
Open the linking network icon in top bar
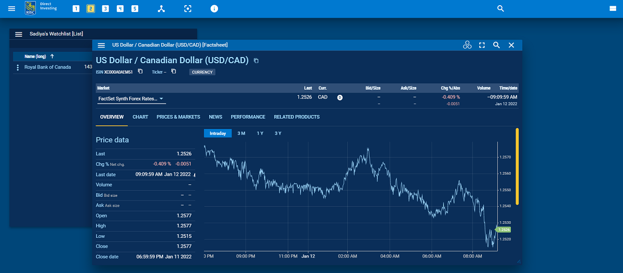coord(161,9)
